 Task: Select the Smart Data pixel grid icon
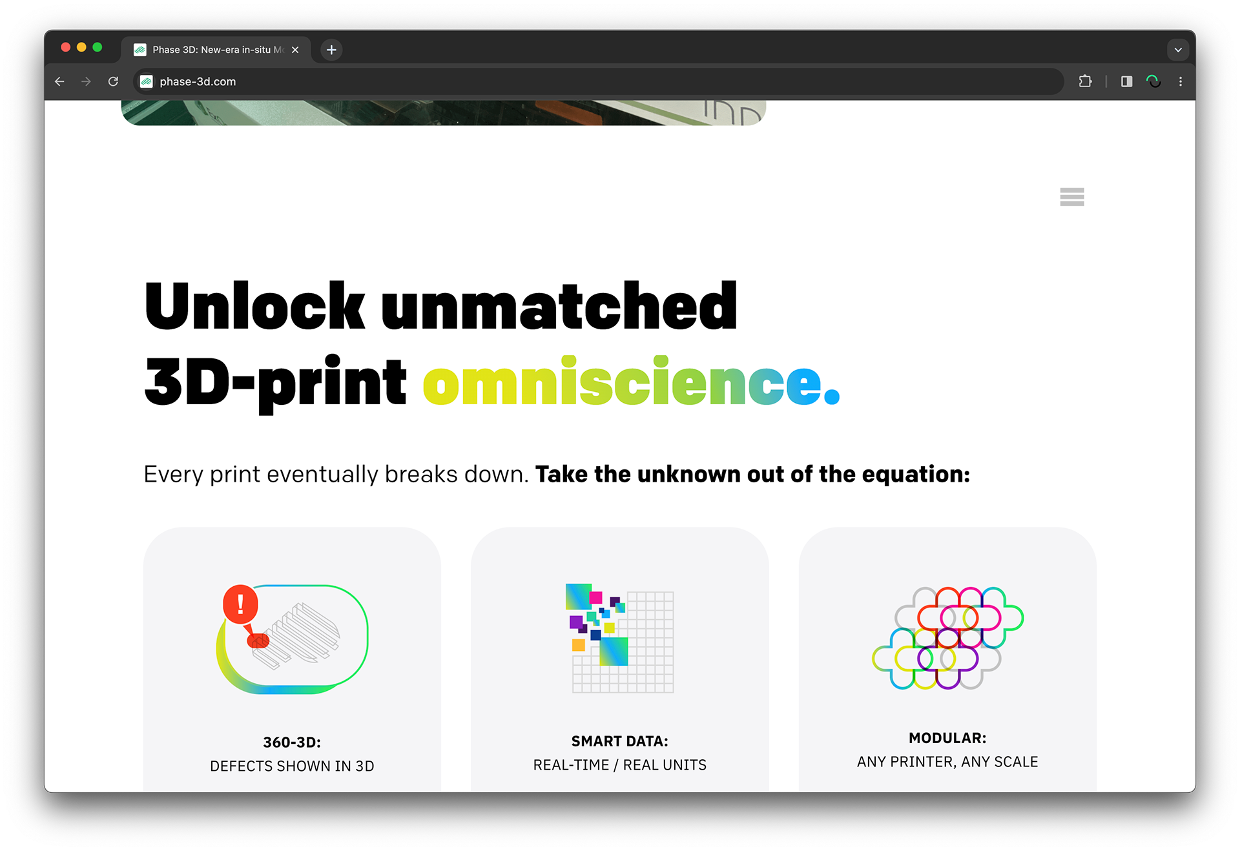619,639
